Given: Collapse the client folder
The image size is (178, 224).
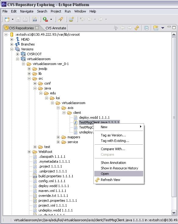Looking at the screenshot, I should pos(64,113).
